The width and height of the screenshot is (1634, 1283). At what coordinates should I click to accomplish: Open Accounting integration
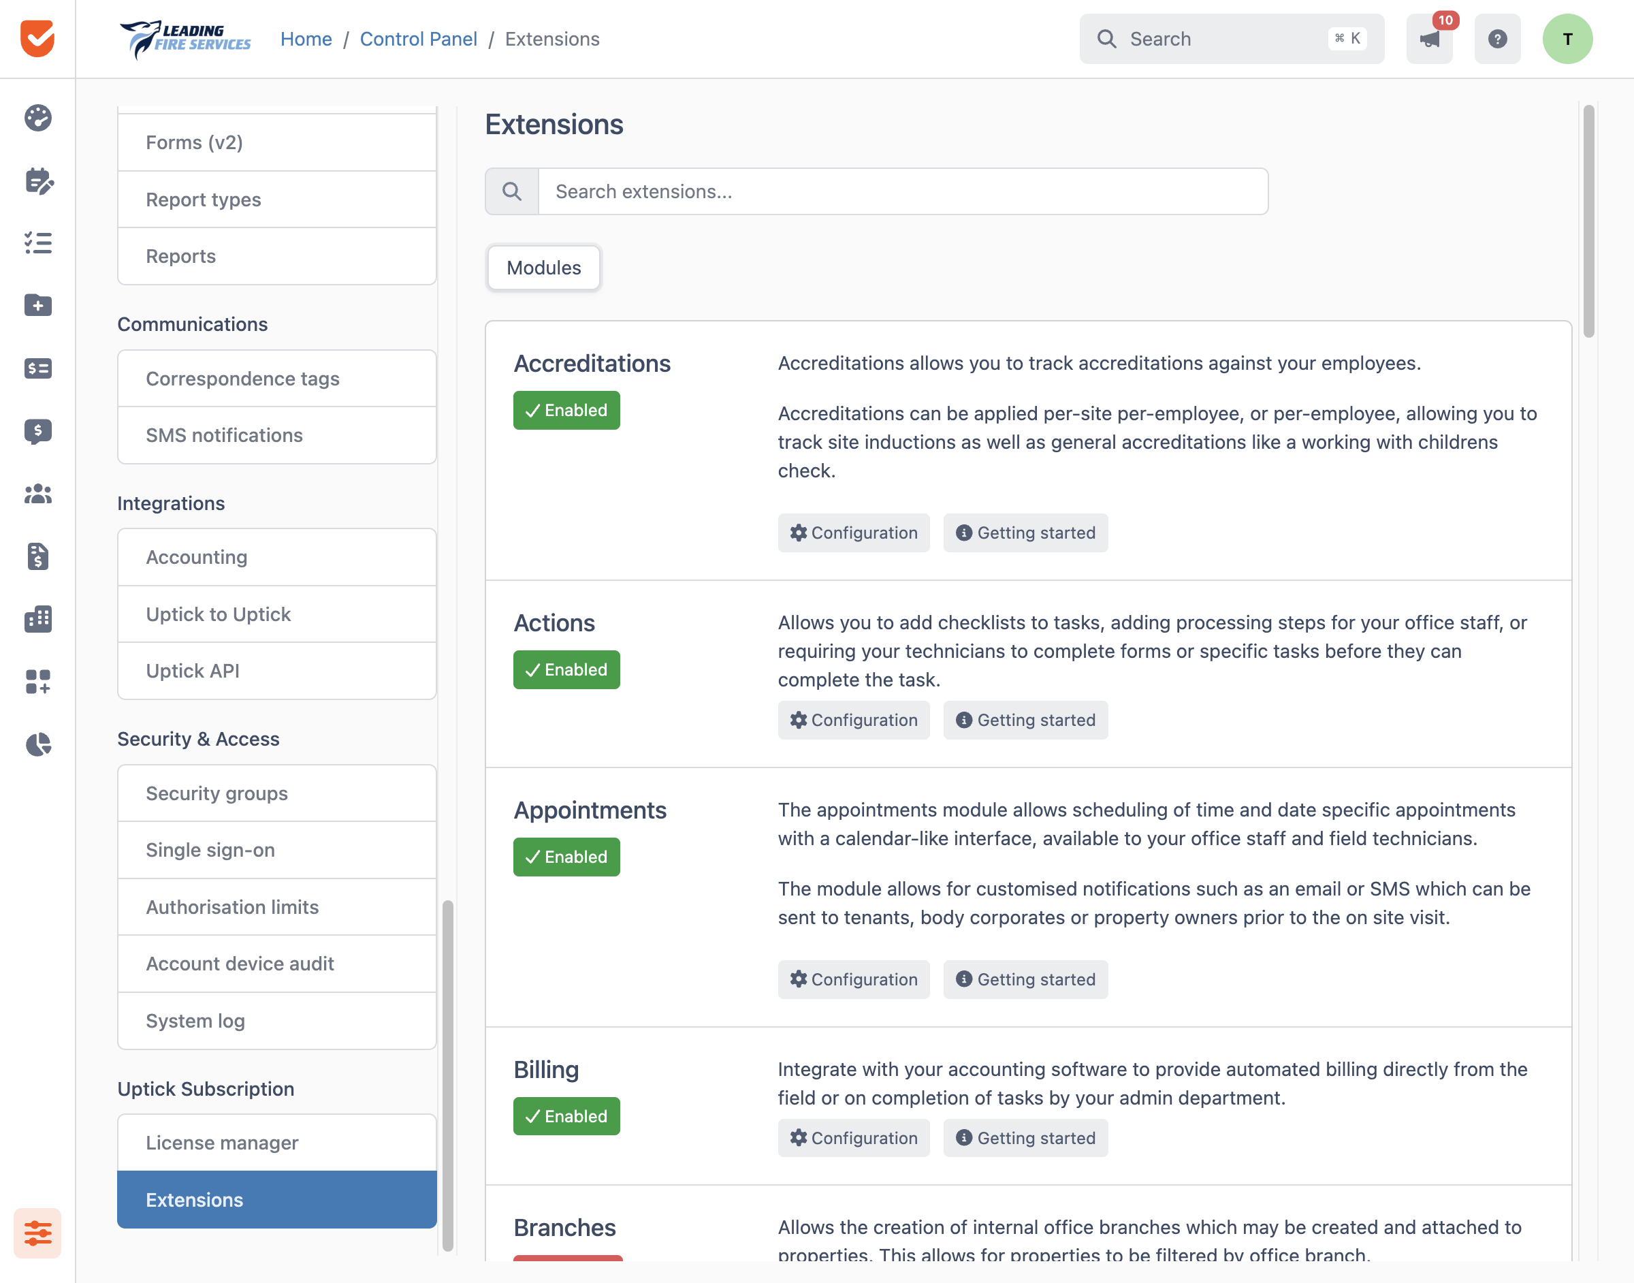point(277,557)
